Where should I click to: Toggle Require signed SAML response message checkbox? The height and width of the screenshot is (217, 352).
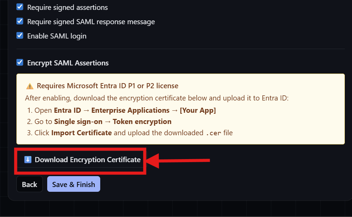pos(20,21)
